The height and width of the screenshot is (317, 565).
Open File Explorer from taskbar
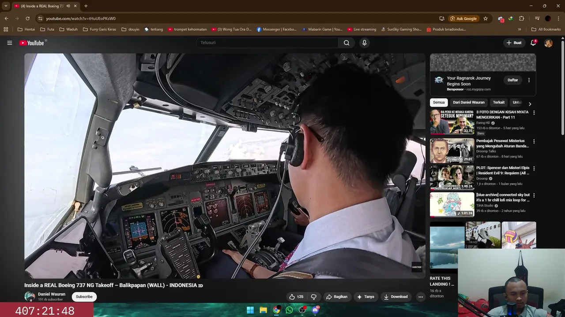pos(263,310)
